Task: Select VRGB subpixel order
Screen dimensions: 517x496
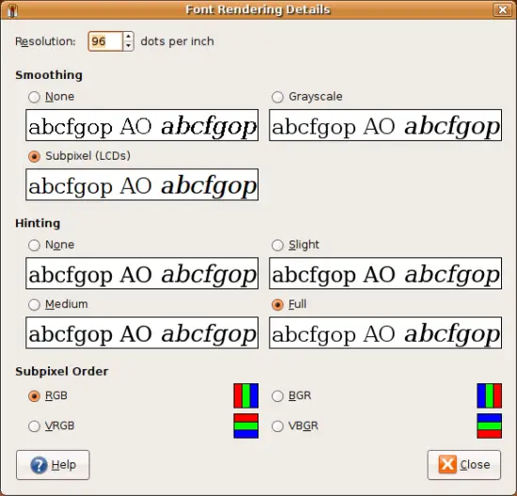Action: 34,426
